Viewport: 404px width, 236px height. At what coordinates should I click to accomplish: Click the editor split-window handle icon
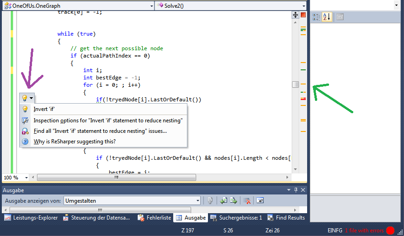point(295,15)
